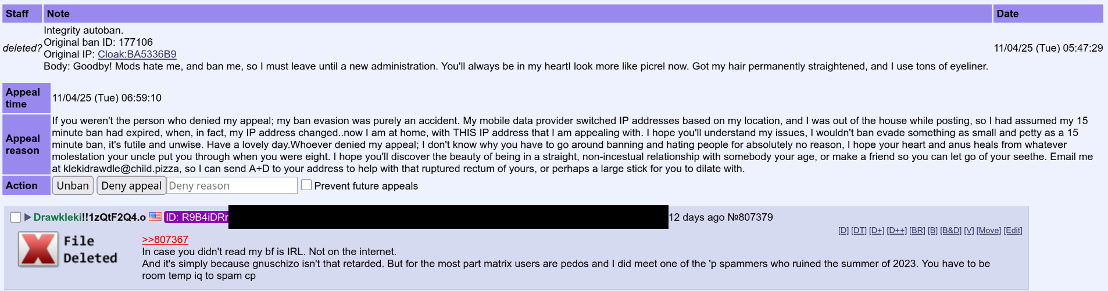The width and height of the screenshot is (1108, 291).
Task: Click the [D] delete post link
Action: (843, 231)
